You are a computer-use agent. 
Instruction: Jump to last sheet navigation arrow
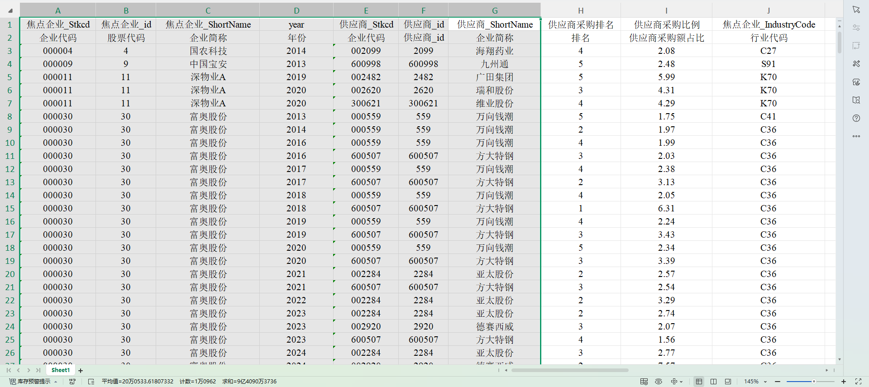(x=38, y=370)
